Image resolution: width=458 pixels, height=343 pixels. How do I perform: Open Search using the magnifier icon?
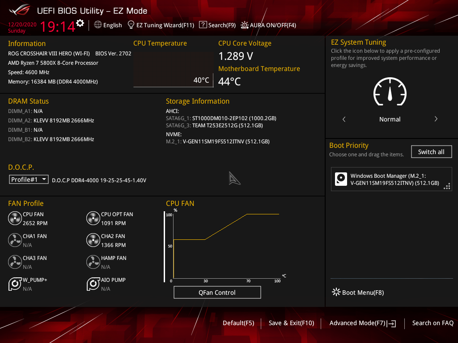click(203, 25)
